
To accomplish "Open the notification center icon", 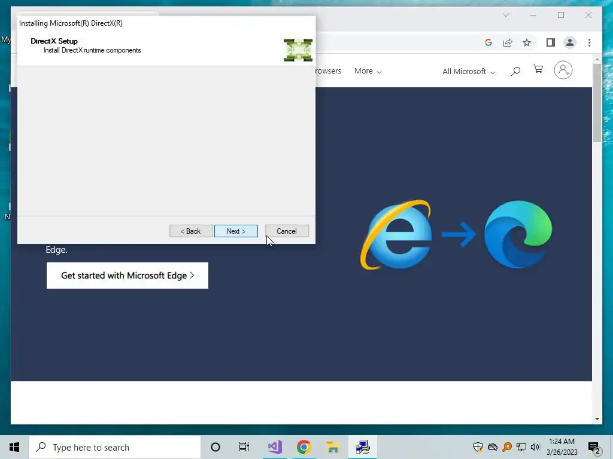I will 594,447.
